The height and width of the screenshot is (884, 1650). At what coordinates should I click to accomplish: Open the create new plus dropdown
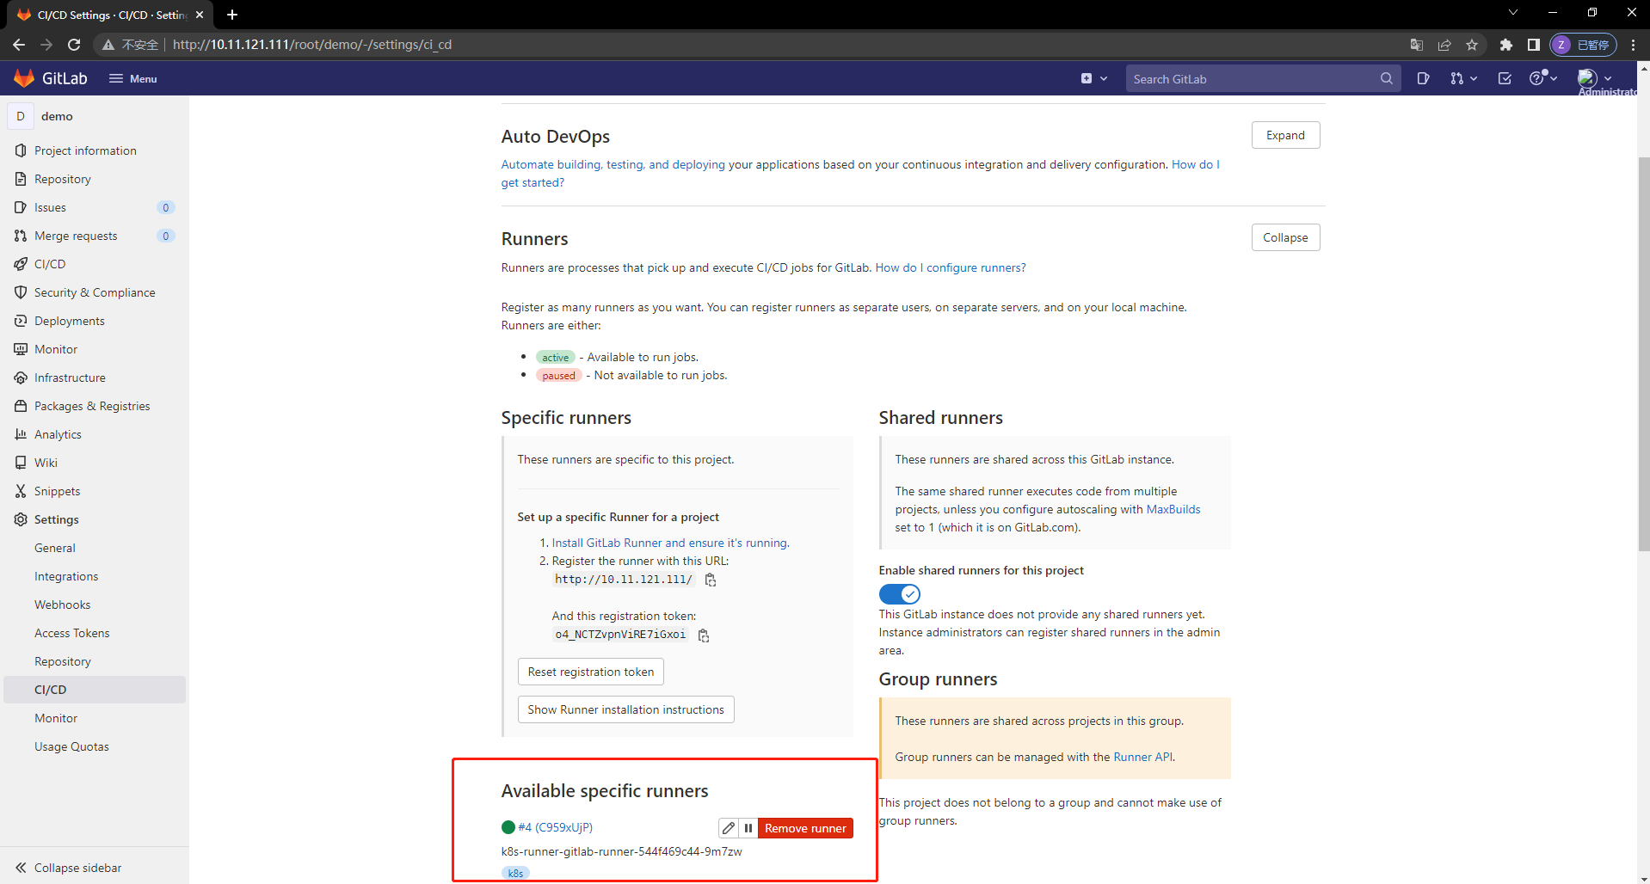(1093, 78)
